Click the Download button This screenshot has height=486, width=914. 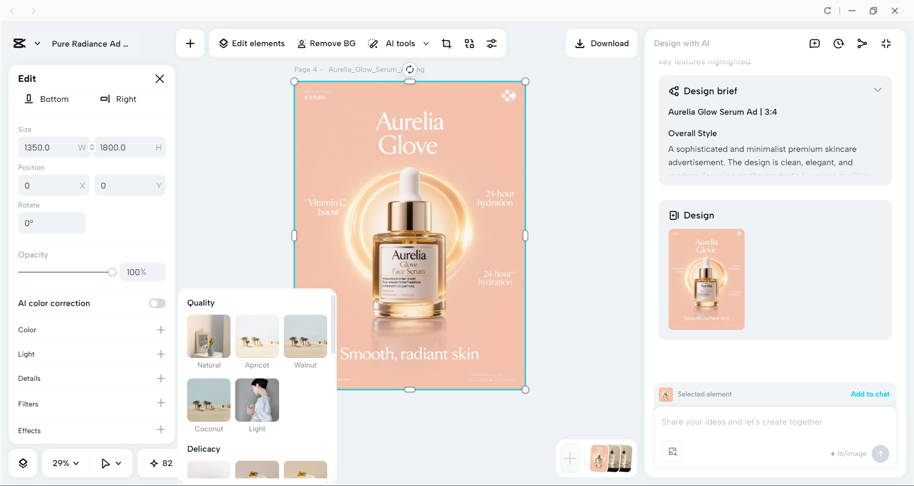[602, 44]
